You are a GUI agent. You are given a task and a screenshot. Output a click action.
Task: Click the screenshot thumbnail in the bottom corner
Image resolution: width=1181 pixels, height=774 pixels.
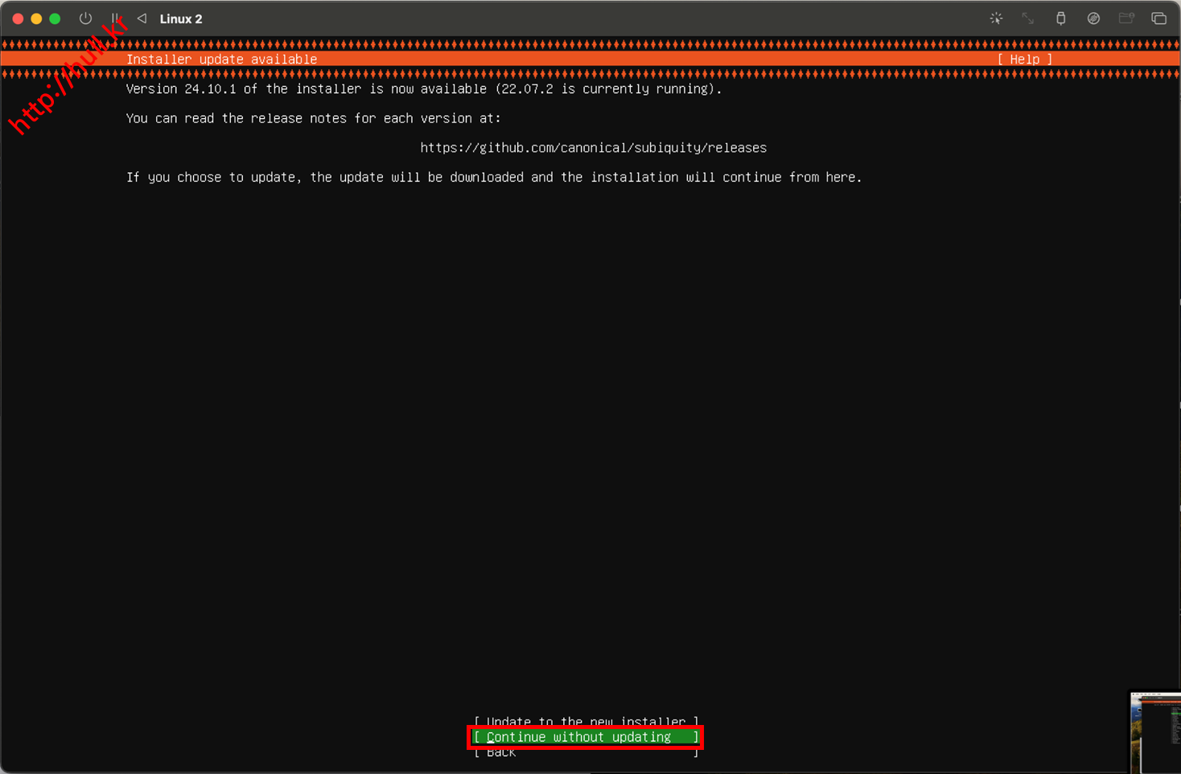point(1155,732)
